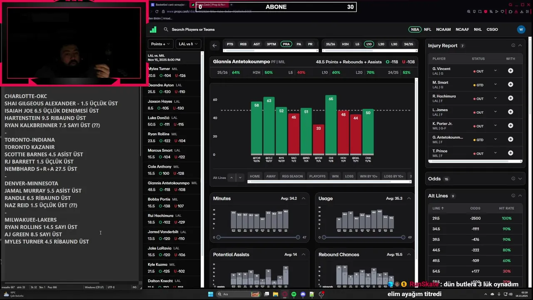Screen dimensions: 533x300
Task: Click the Injury Report info icon
Action: [x=513, y=45]
